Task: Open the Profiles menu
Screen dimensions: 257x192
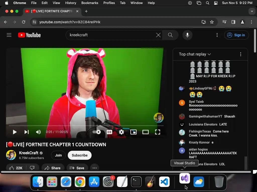Action: pyautogui.click(x=109, y=3)
